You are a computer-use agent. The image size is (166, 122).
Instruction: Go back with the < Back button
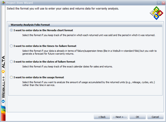[x=102, y=117]
